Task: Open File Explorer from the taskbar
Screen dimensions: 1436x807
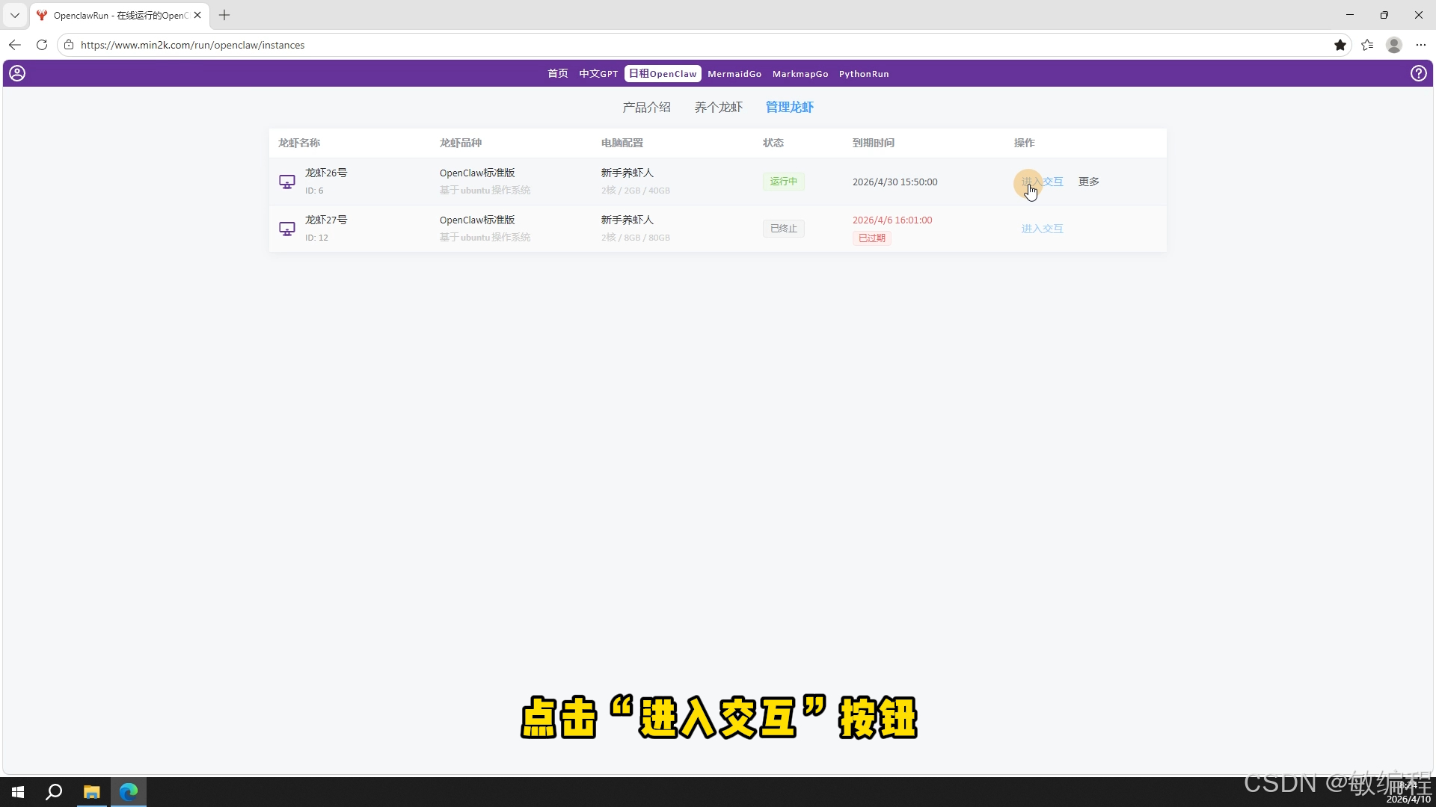Action: click(x=91, y=792)
